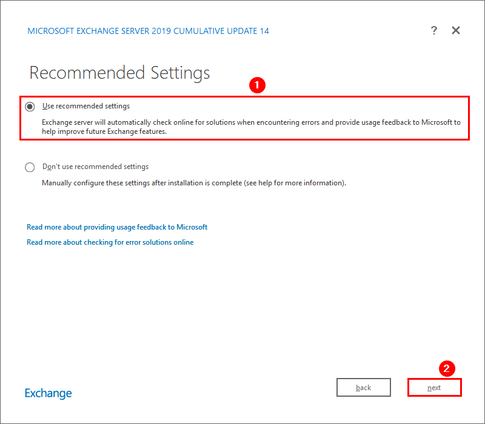Go back with the back button

tap(364, 388)
